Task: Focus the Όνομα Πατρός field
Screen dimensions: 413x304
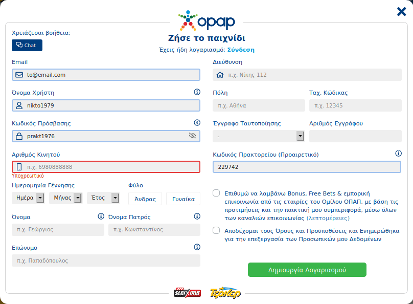Action: tap(154, 230)
